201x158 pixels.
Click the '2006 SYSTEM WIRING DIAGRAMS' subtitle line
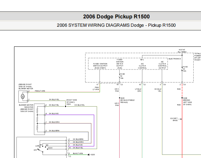pyautogui.click(x=116, y=25)
